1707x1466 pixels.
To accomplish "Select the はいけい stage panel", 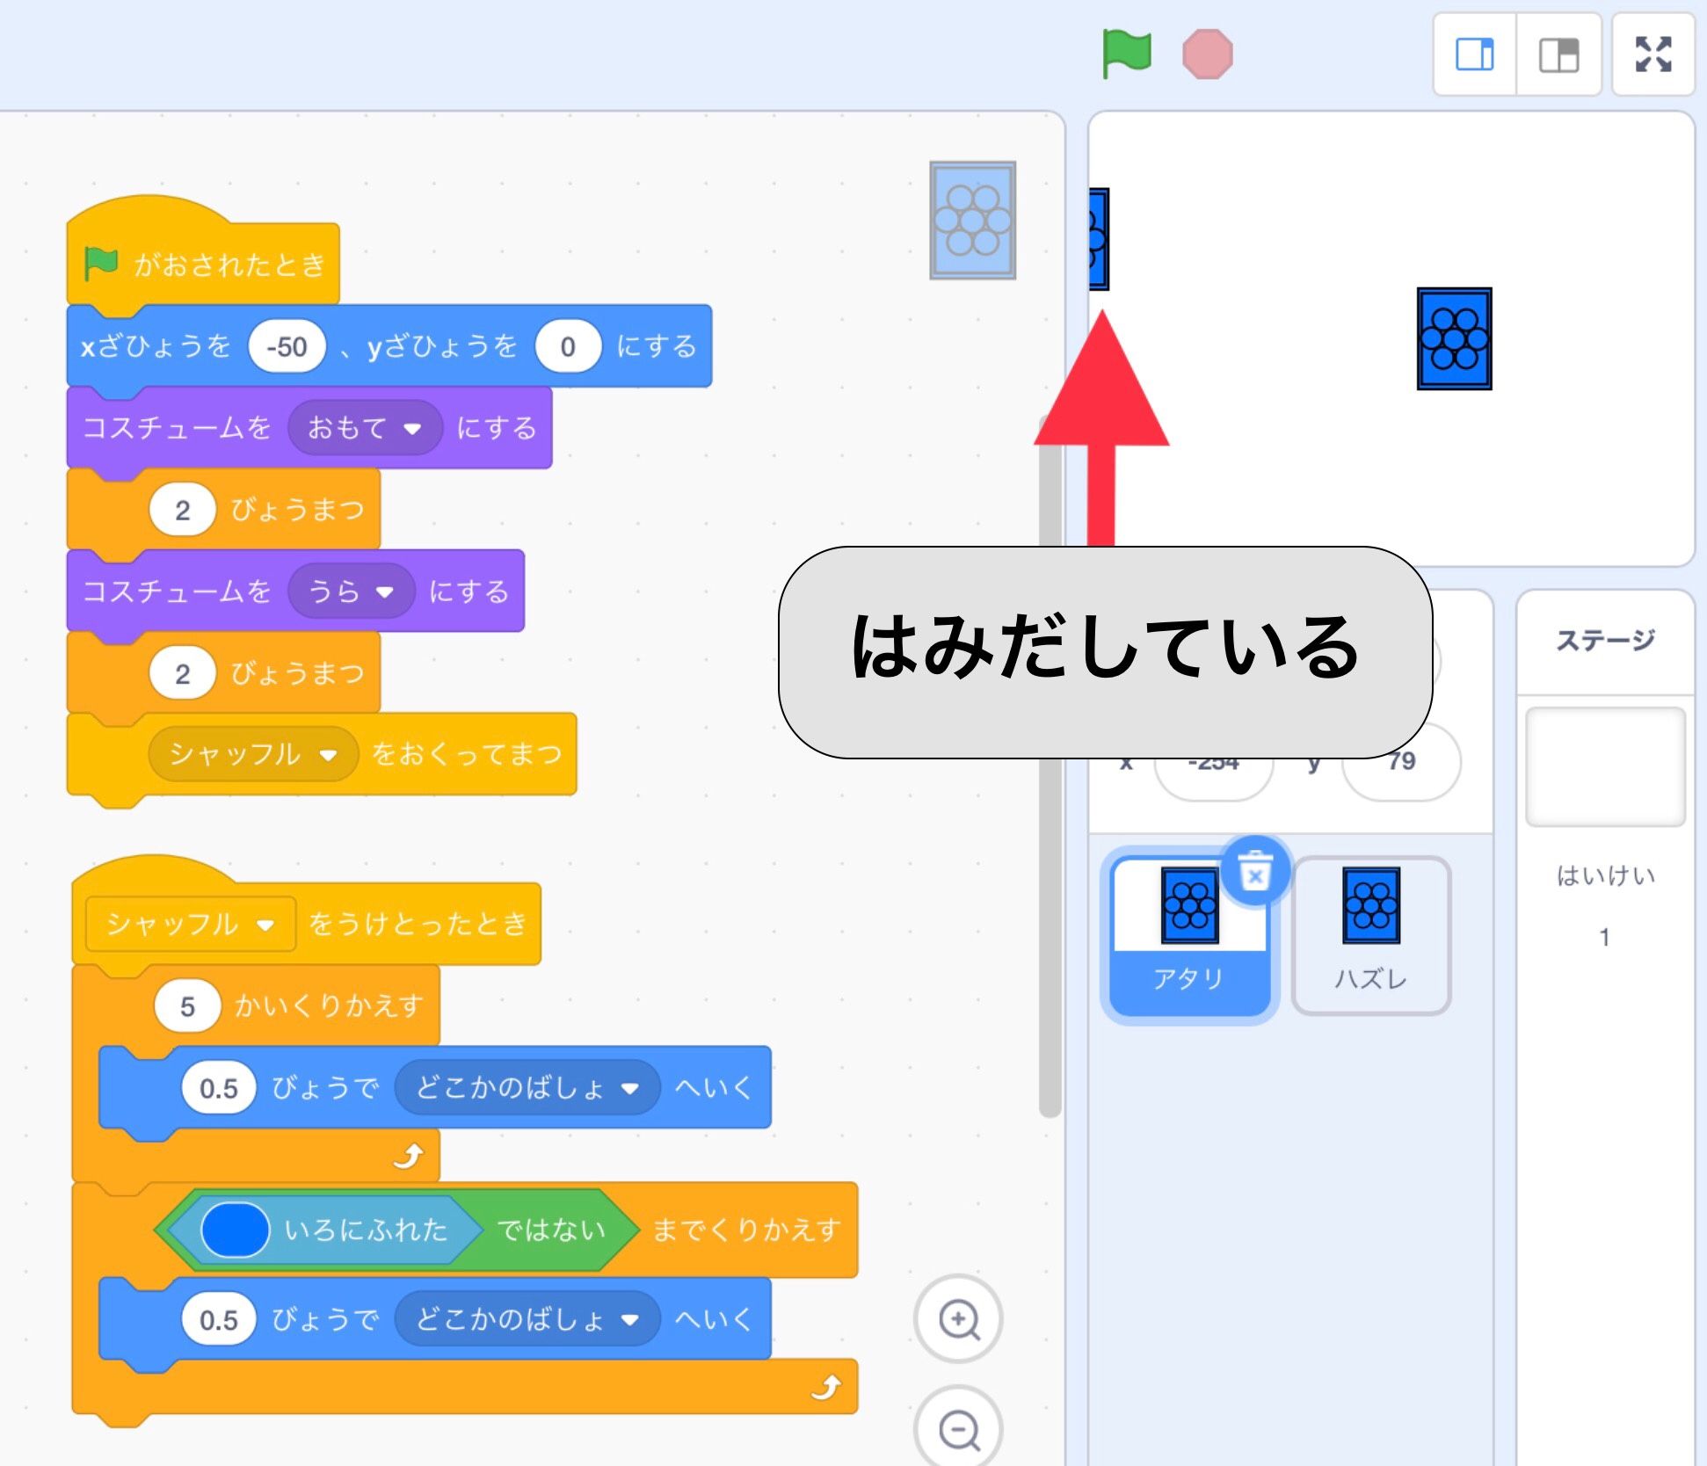I will click(x=1605, y=765).
